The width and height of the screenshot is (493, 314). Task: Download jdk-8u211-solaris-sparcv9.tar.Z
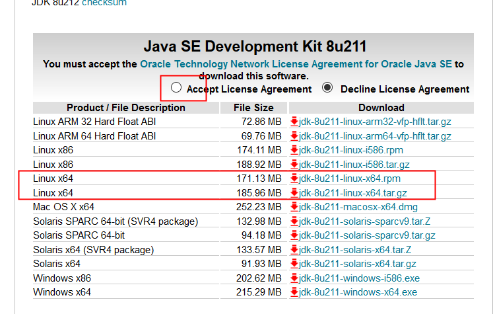click(364, 221)
